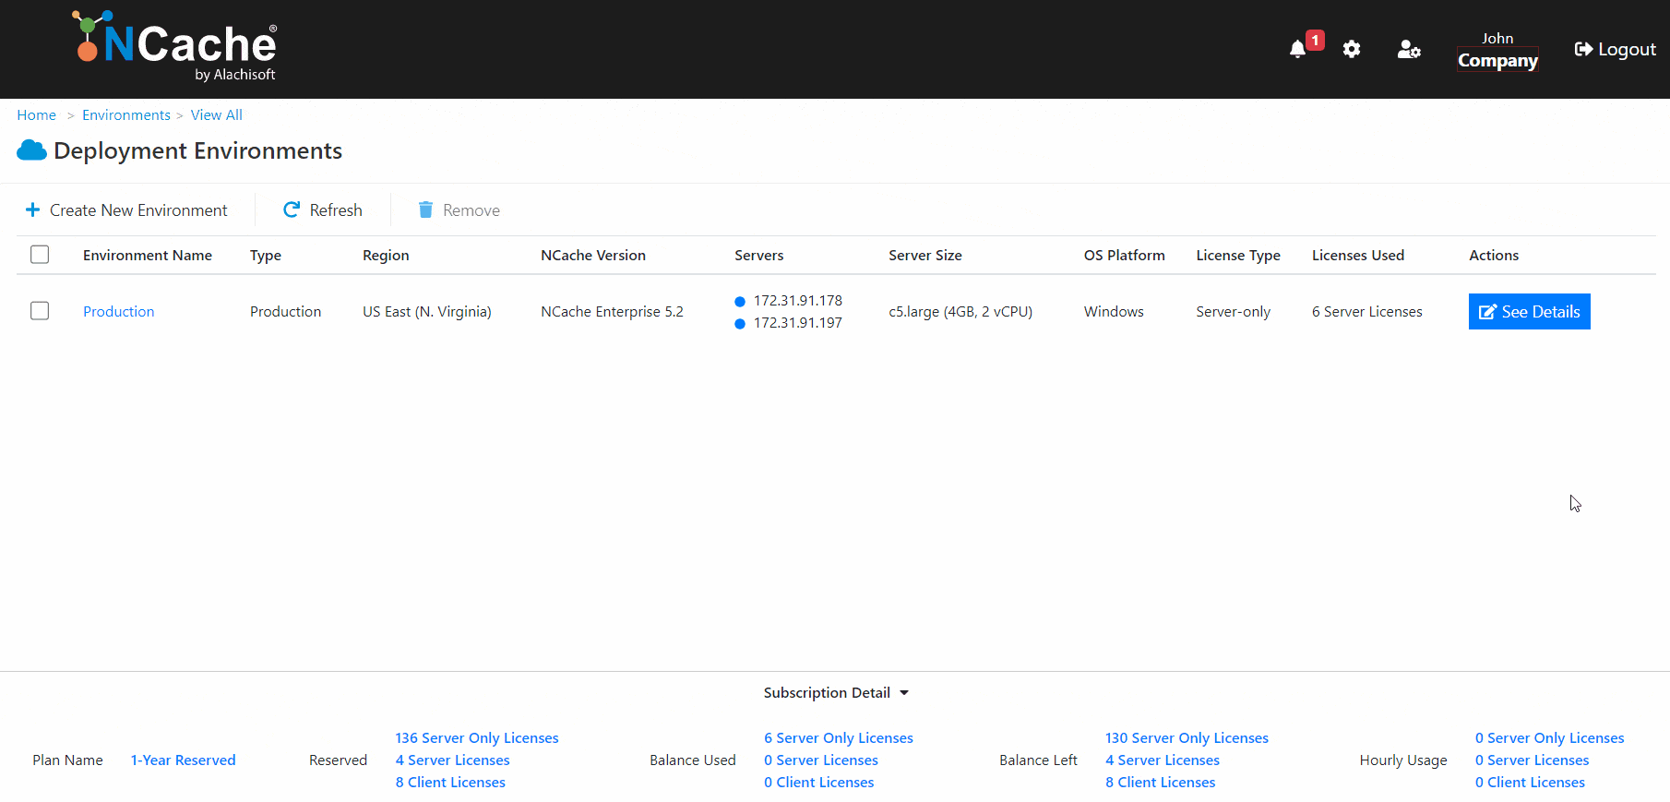Image resolution: width=1670 pixels, height=802 pixels.
Task: Click the Licenses Used column header
Action: (1358, 256)
